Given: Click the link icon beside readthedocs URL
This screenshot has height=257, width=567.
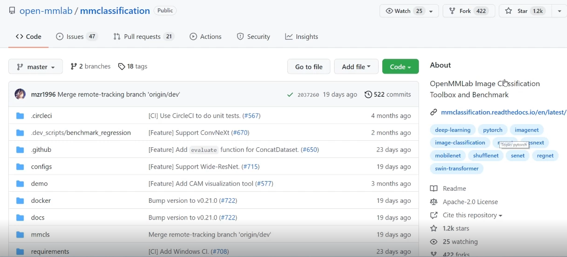Looking at the screenshot, I should [434, 112].
